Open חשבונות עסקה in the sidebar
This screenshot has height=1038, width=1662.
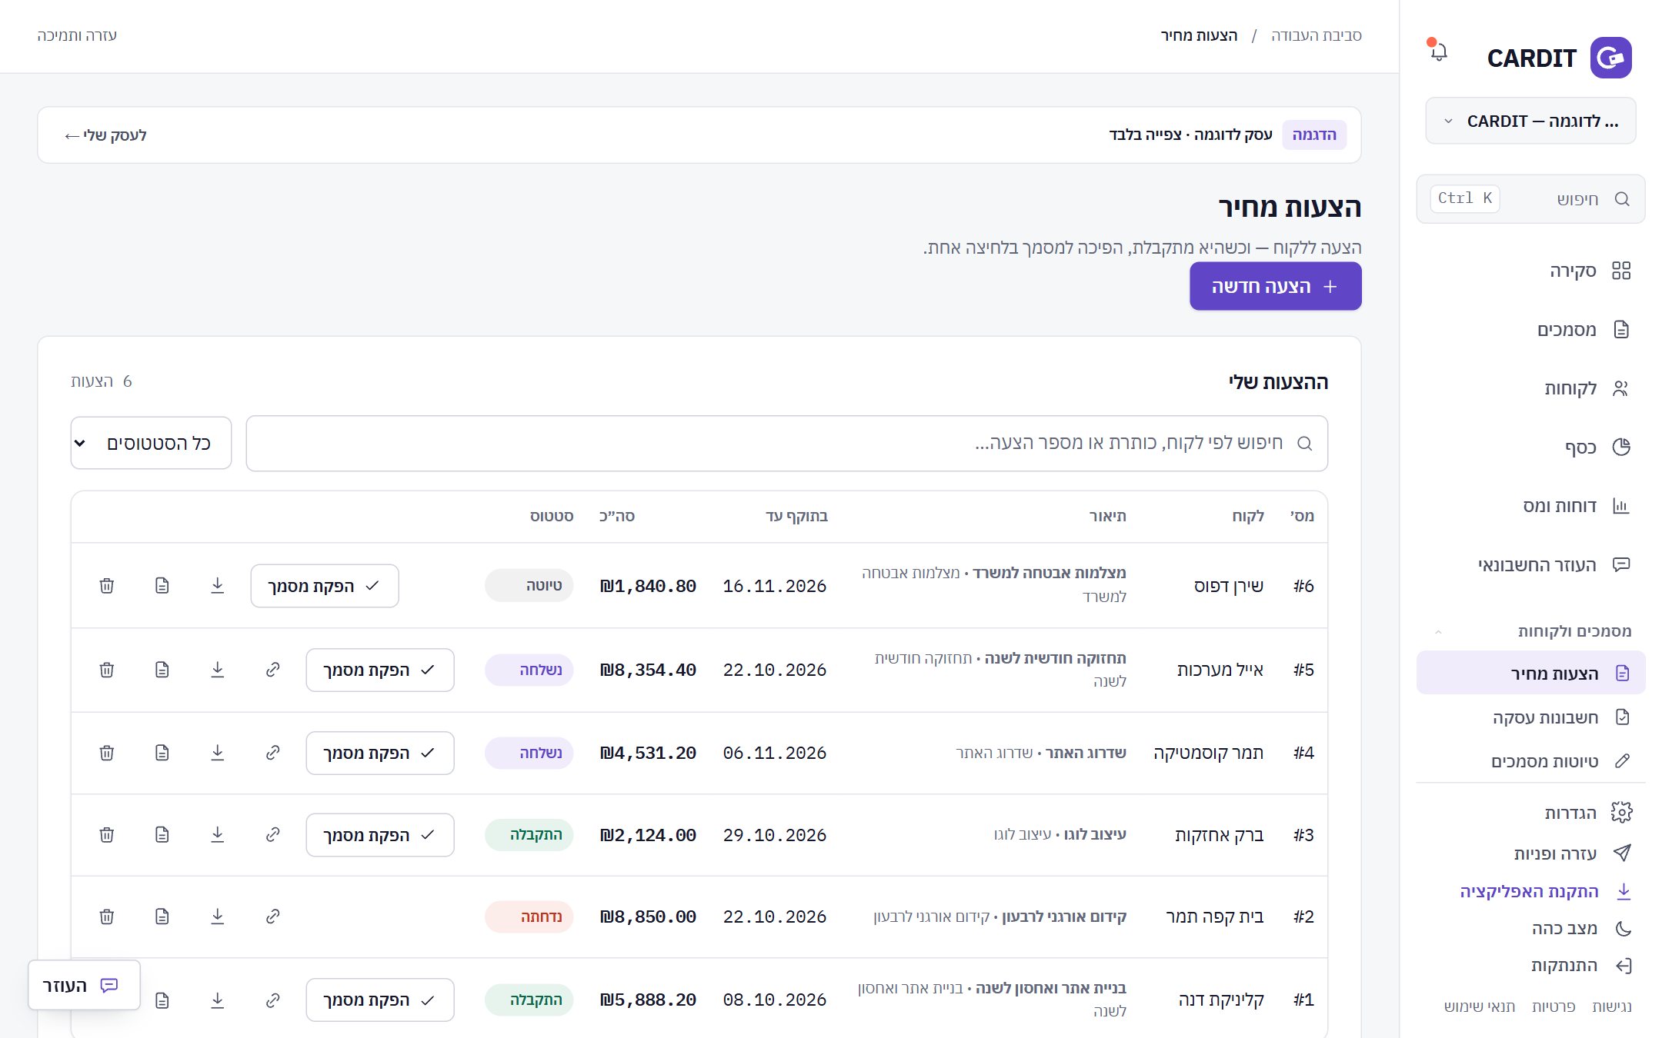1530,717
